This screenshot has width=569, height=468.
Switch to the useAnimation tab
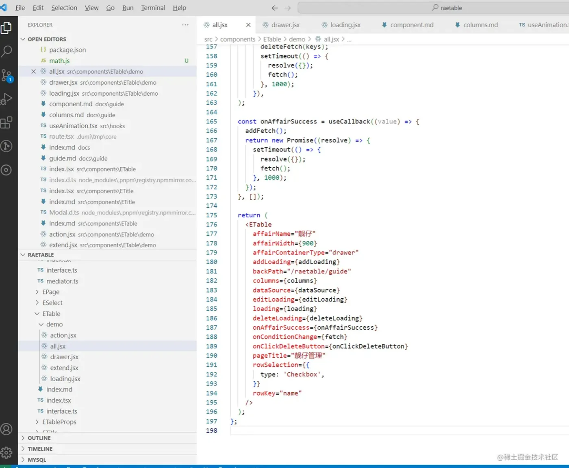tap(543, 25)
